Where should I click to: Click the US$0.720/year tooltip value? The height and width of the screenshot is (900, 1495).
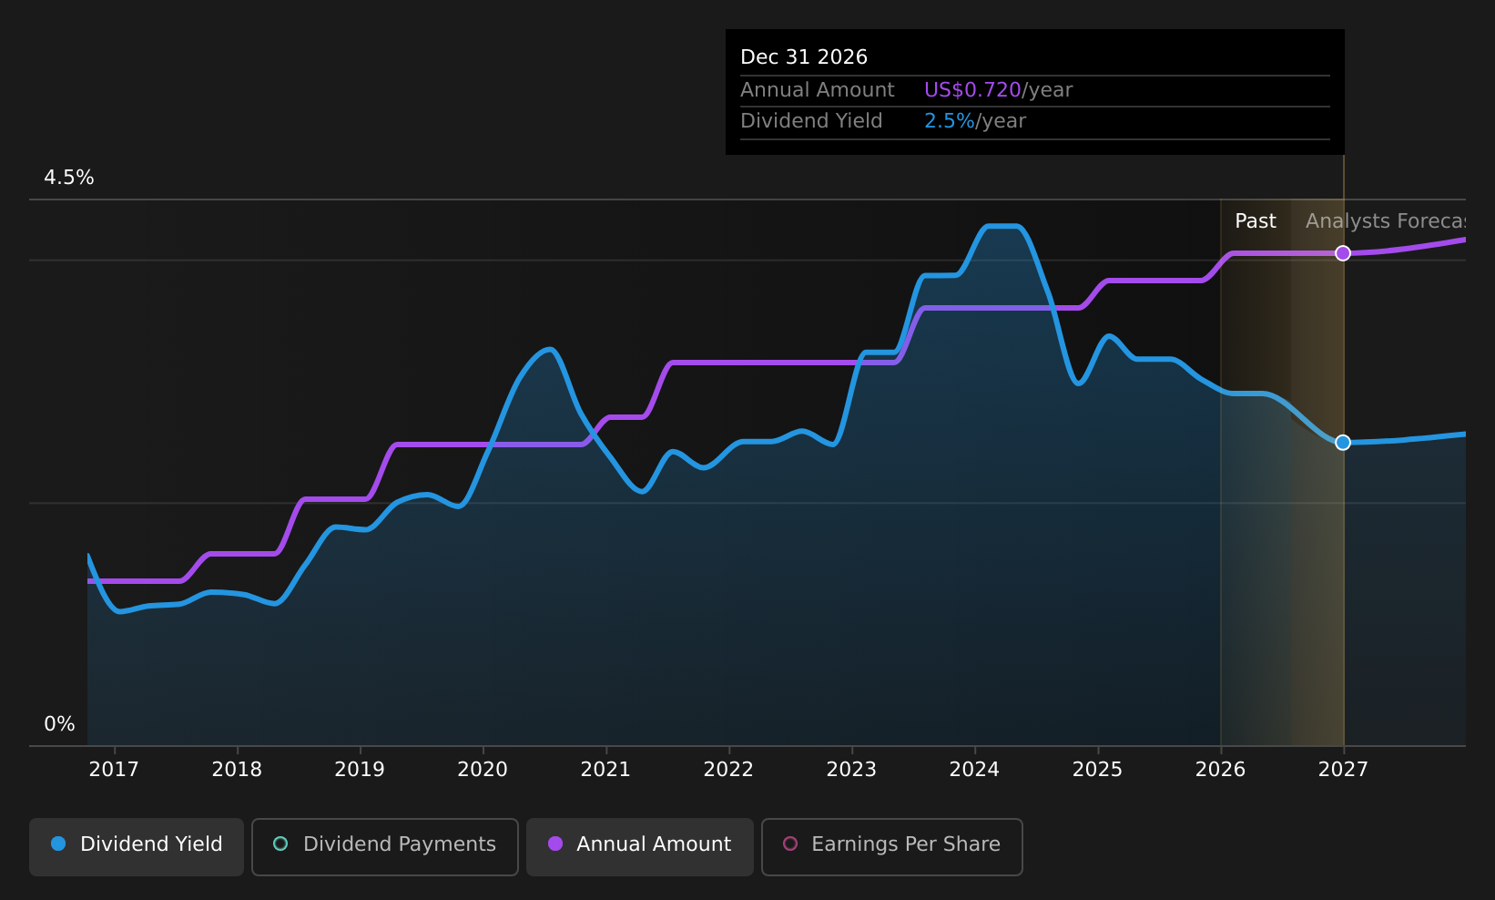click(998, 90)
